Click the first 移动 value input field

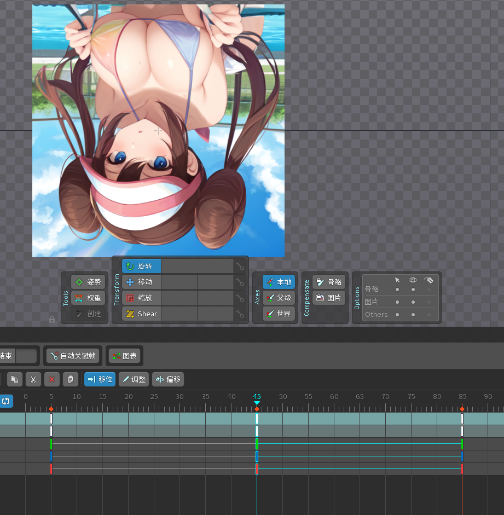click(x=179, y=282)
